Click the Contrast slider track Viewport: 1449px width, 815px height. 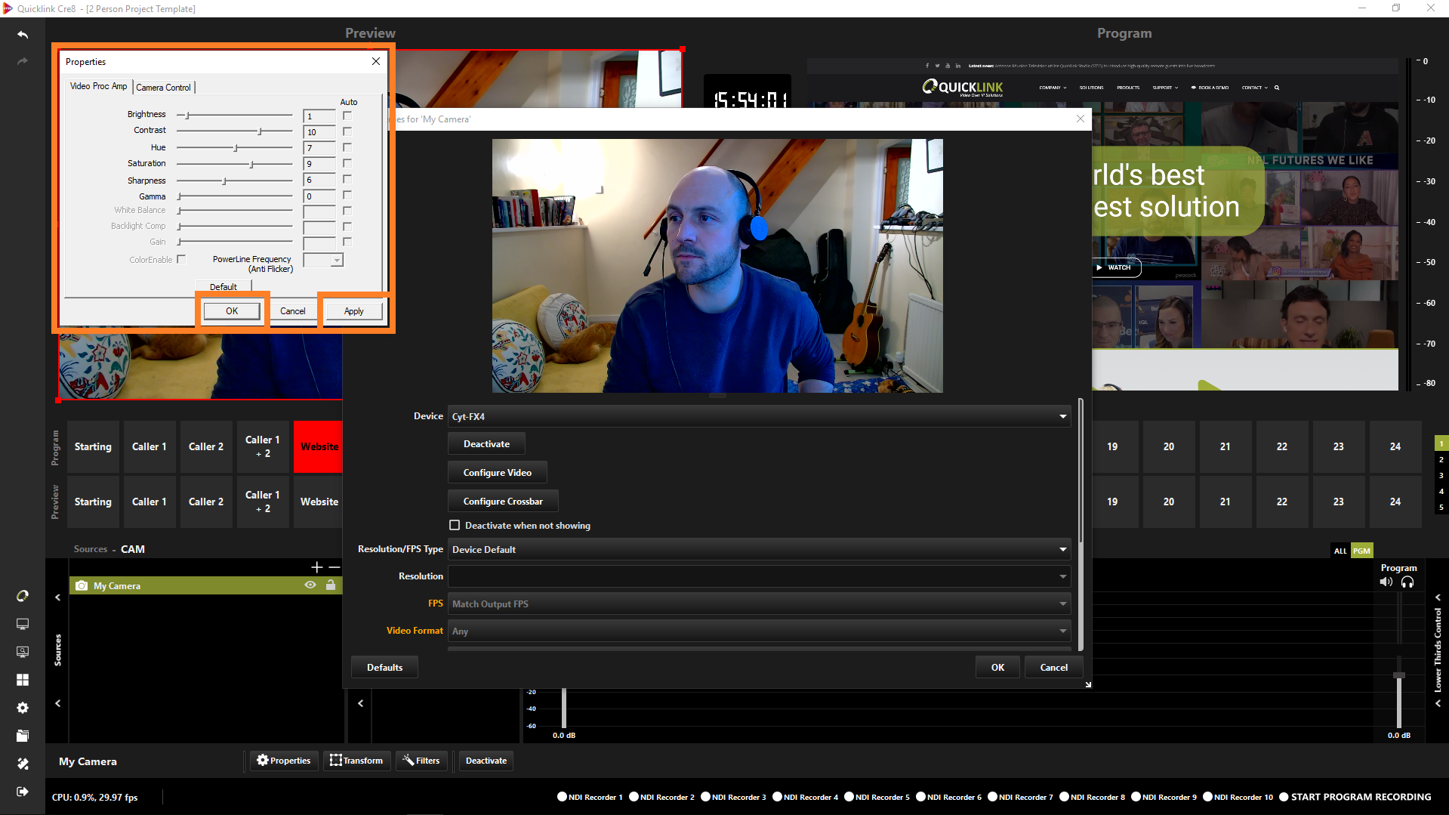point(234,131)
